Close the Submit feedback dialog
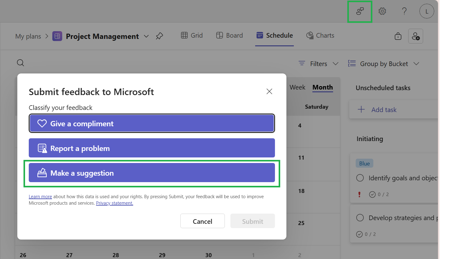Image resolution: width=450 pixels, height=259 pixels. (x=269, y=91)
